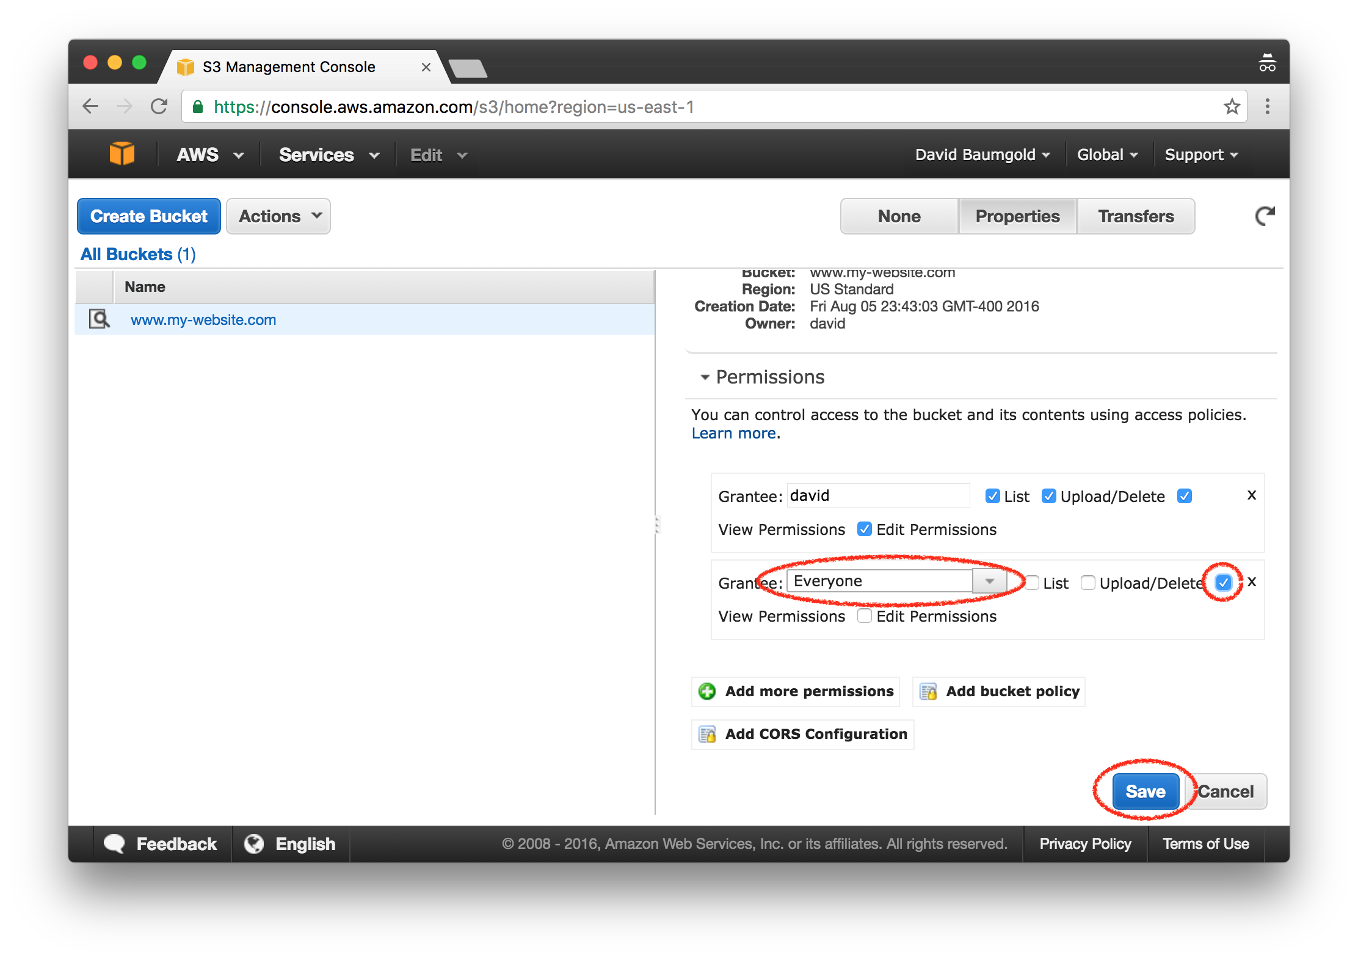Open the Edit dropdown menu
The width and height of the screenshot is (1358, 960).
click(x=438, y=155)
